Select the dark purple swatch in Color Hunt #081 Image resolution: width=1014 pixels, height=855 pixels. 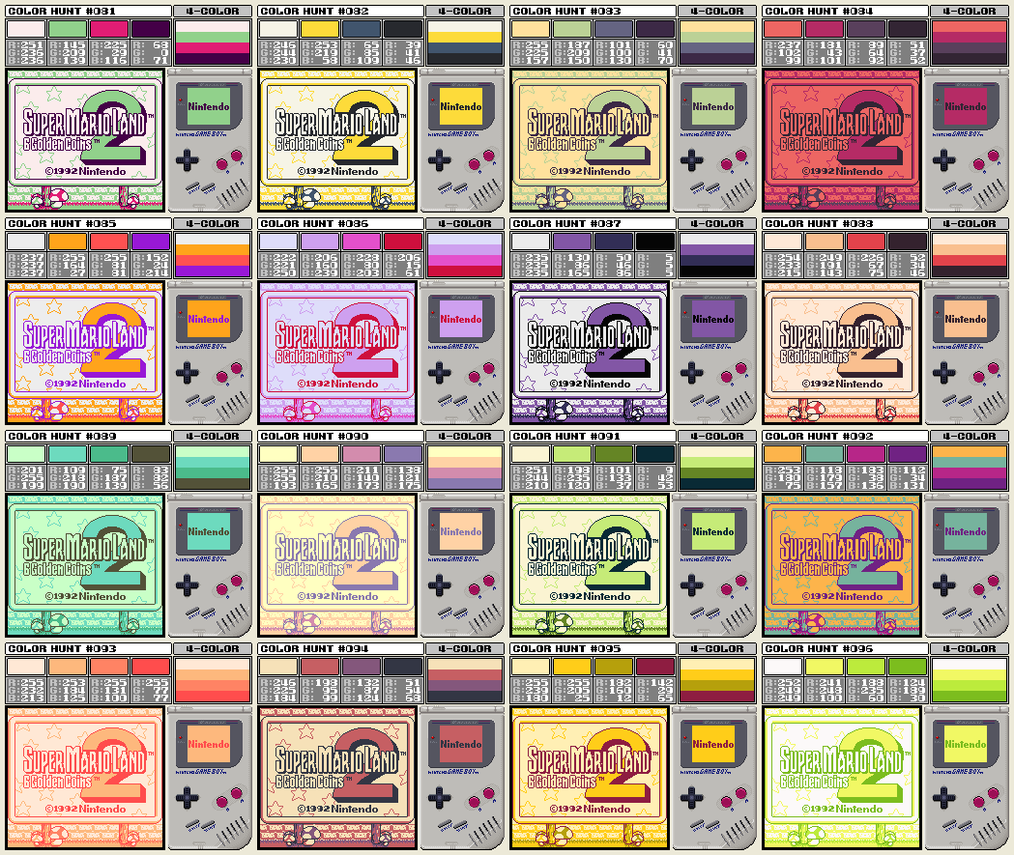pos(151,29)
